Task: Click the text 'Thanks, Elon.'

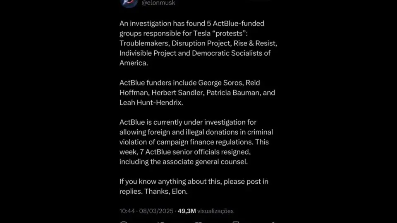Action: [x=166, y=191]
